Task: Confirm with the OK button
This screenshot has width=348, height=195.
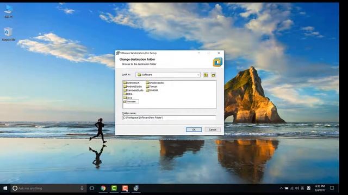Action: coord(194,129)
